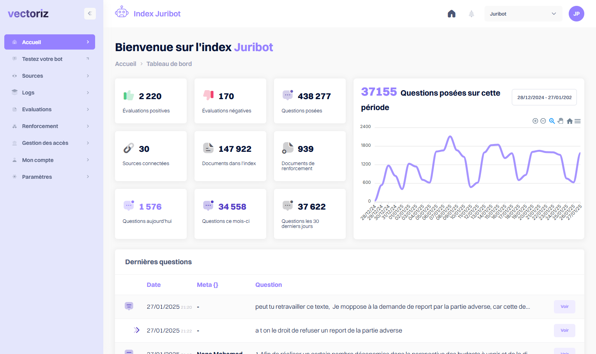Click the chat icon beside 438 277
This screenshot has height=354, width=596.
[288, 95]
